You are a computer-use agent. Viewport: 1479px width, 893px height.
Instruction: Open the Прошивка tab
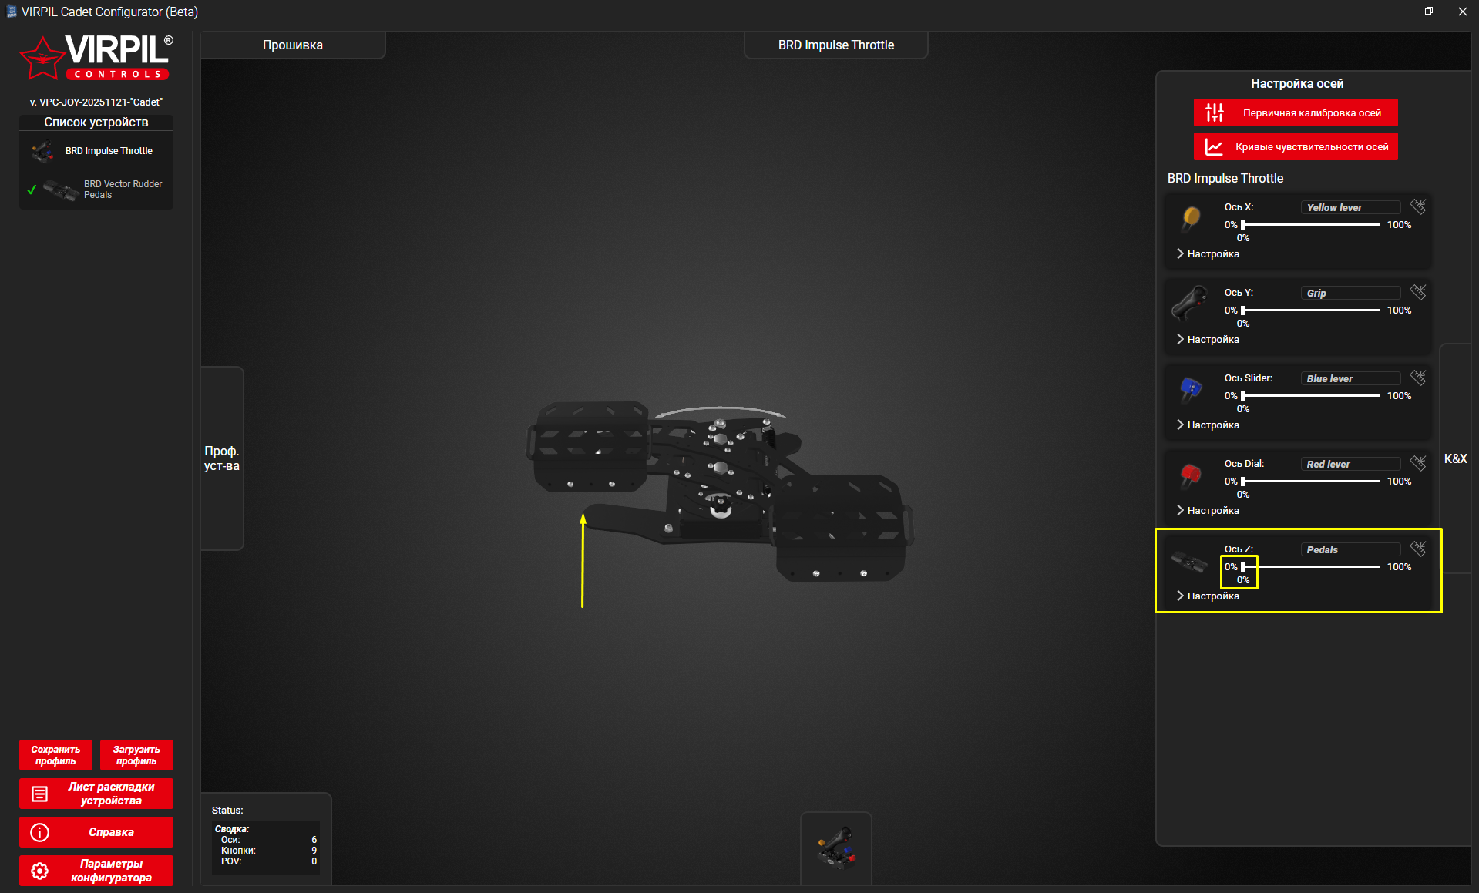[293, 45]
